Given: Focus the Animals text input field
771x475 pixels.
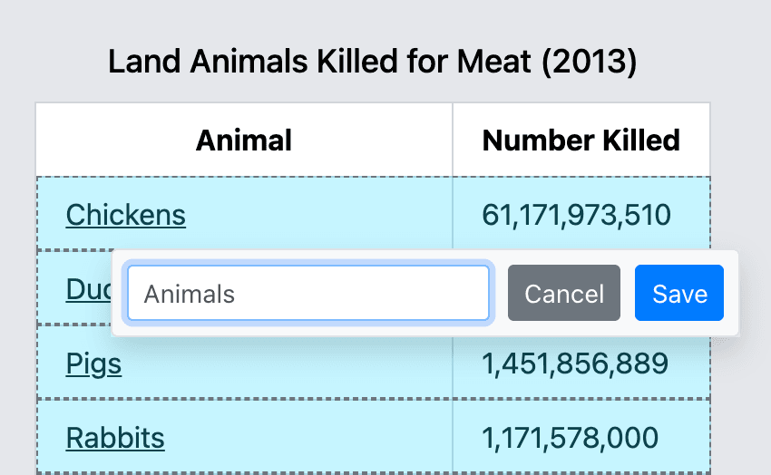Looking at the screenshot, I should click(x=308, y=294).
